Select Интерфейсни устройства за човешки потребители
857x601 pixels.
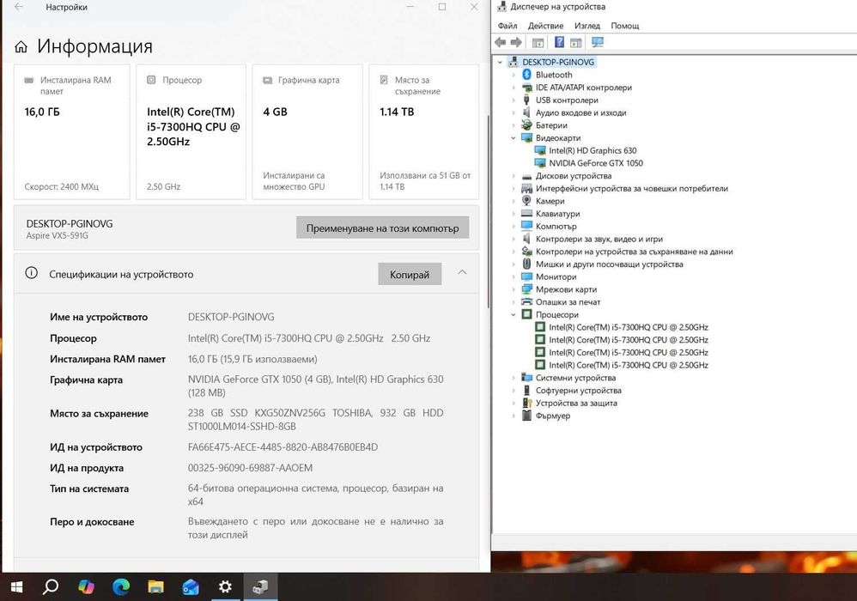point(631,189)
